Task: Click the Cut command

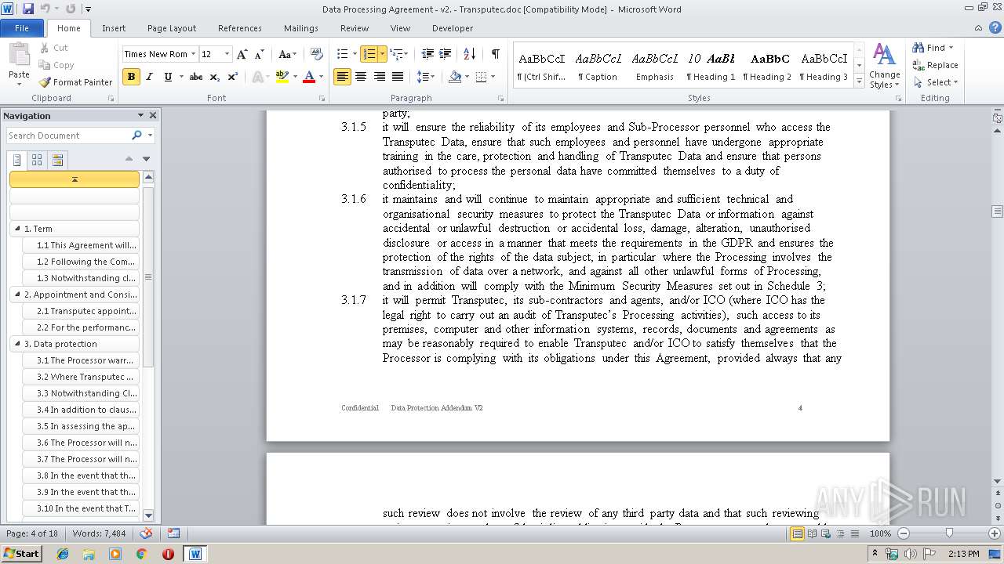Action: [x=54, y=48]
